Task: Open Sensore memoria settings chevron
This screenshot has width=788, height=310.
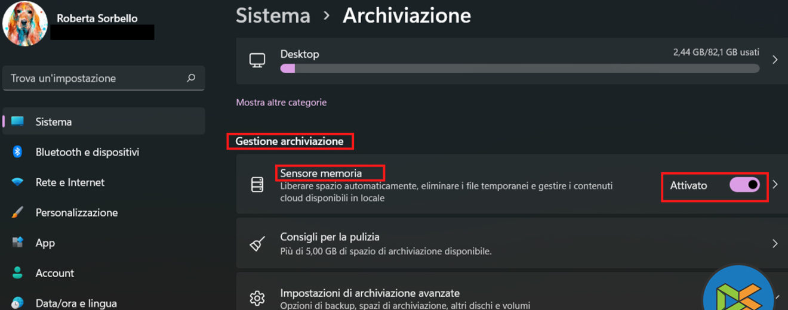Action: [x=775, y=185]
